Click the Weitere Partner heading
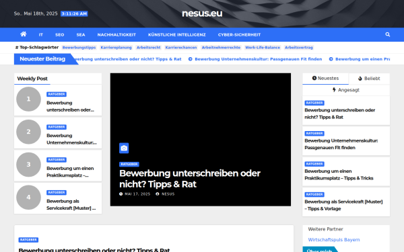This screenshot has height=252, width=404. pyautogui.click(x=325, y=229)
